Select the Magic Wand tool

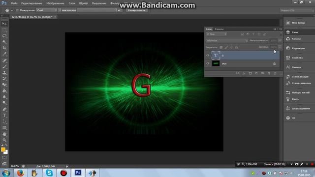[x=4, y=42]
